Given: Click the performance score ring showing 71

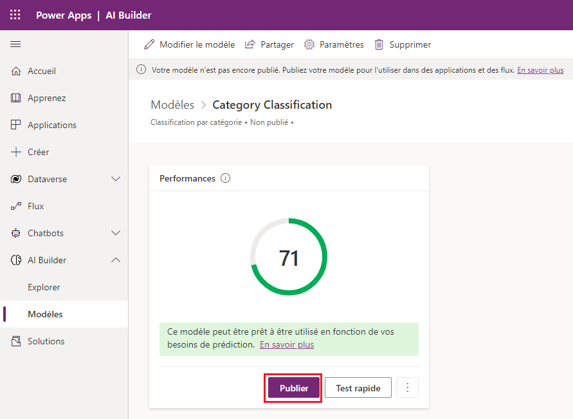Looking at the screenshot, I should (289, 257).
